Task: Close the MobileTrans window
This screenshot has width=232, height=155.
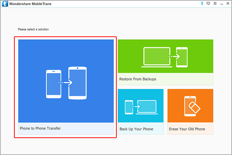Action: click(228, 4)
